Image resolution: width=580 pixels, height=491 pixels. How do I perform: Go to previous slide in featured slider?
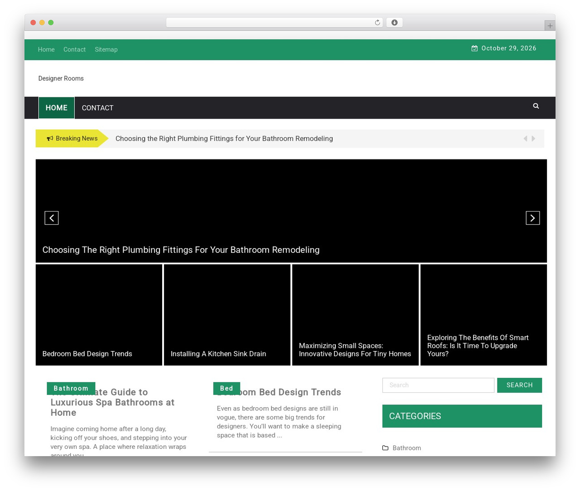coord(52,218)
